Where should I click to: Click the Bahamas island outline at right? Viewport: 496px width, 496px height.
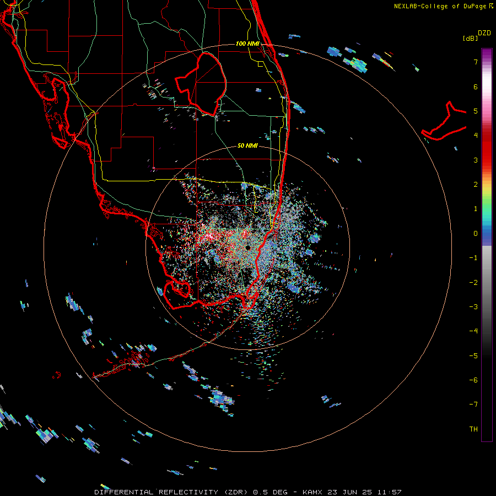point(444,121)
